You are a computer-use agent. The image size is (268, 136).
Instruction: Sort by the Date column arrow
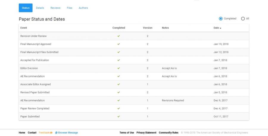pos(221,28)
